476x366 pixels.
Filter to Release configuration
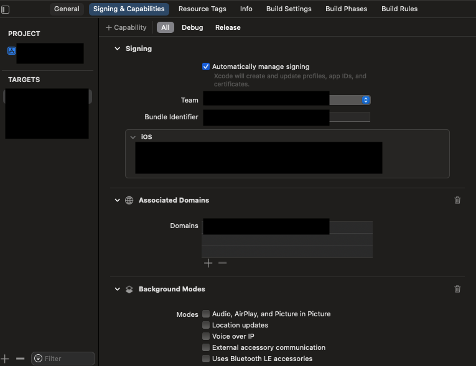228,27
